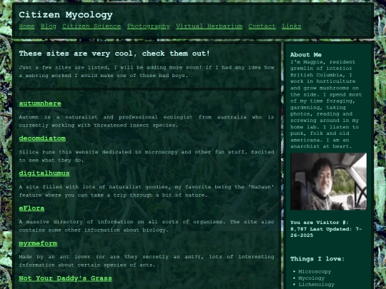The width and height of the screenshot is (386, 289).
Task: Select the Lichenology list item
Action: (x=317, y=284)
